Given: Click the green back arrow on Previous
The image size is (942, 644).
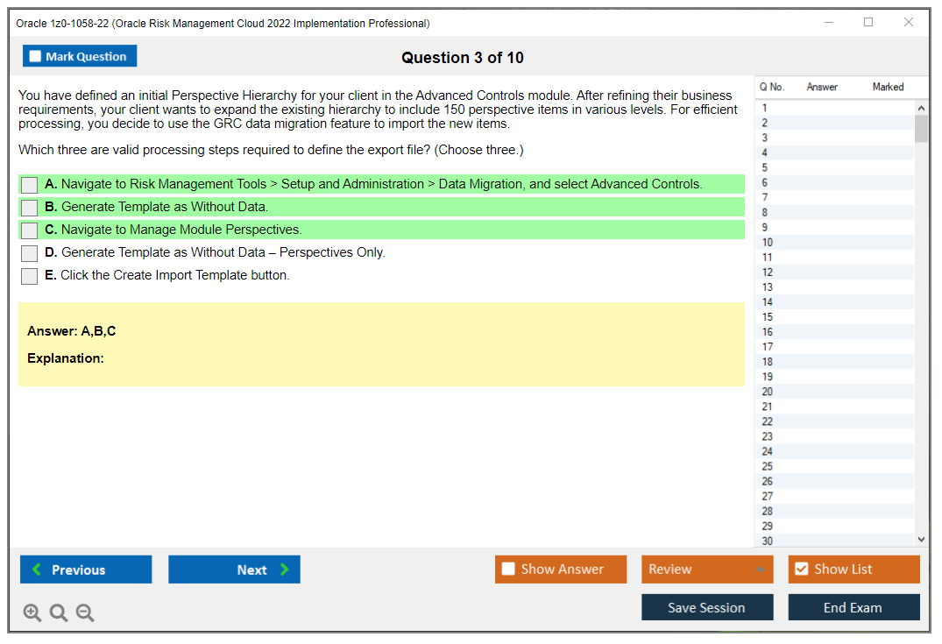Looking at the screenshot, I should click(x=35, y=570).
